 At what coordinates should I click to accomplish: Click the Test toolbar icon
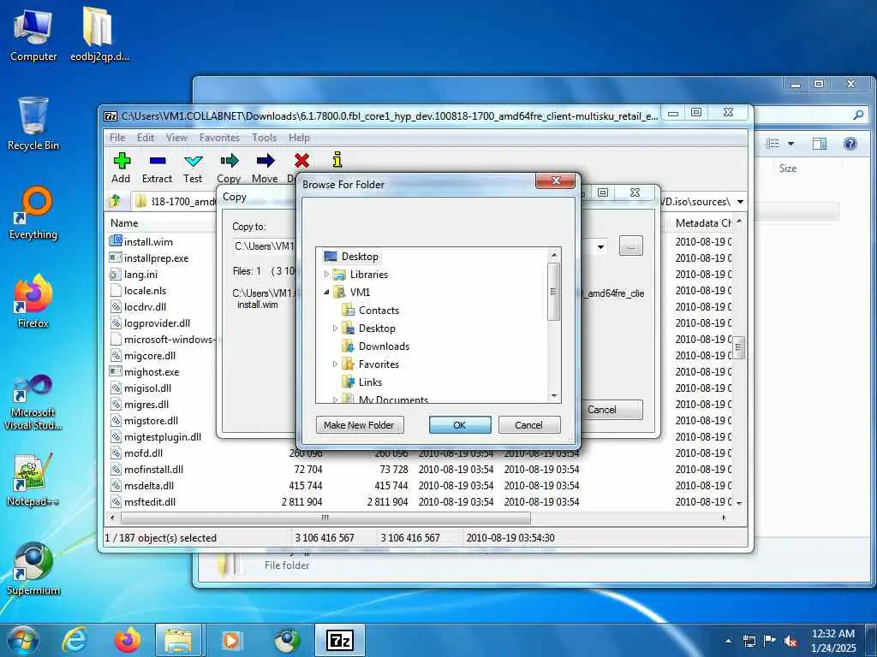(x=193, y=168)
